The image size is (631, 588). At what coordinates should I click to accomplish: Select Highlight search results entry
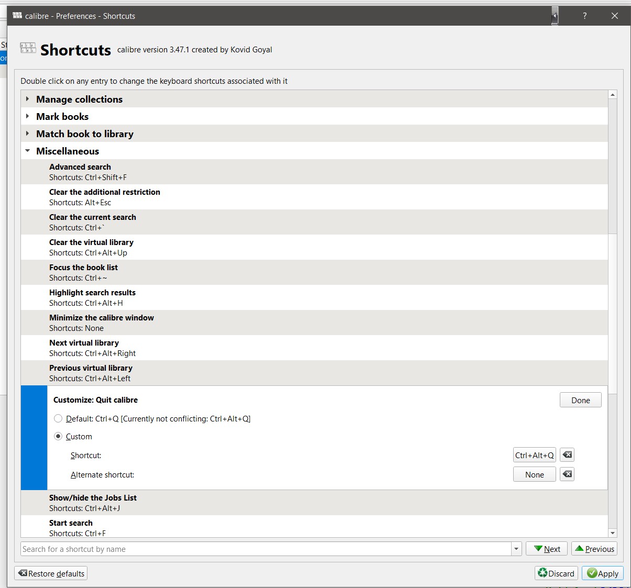point(314,297)
